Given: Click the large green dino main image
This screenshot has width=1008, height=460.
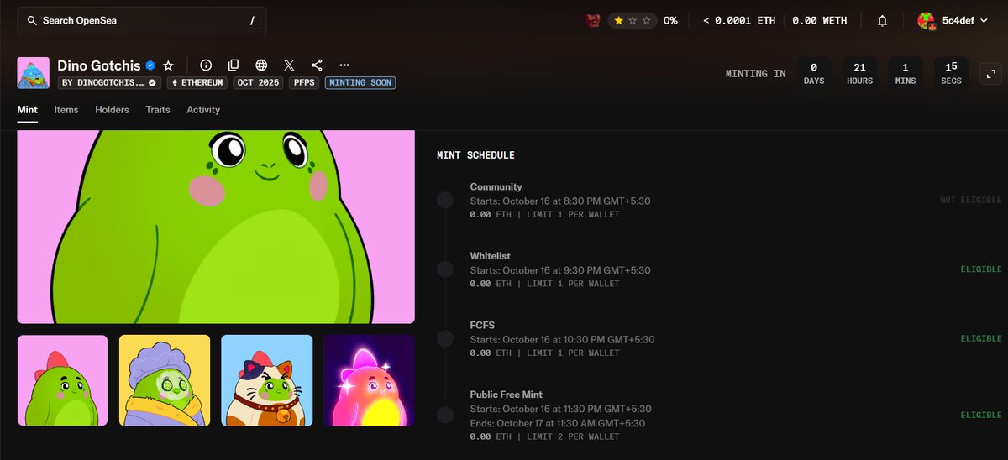Looking at the screenshot, I should 216,227.
